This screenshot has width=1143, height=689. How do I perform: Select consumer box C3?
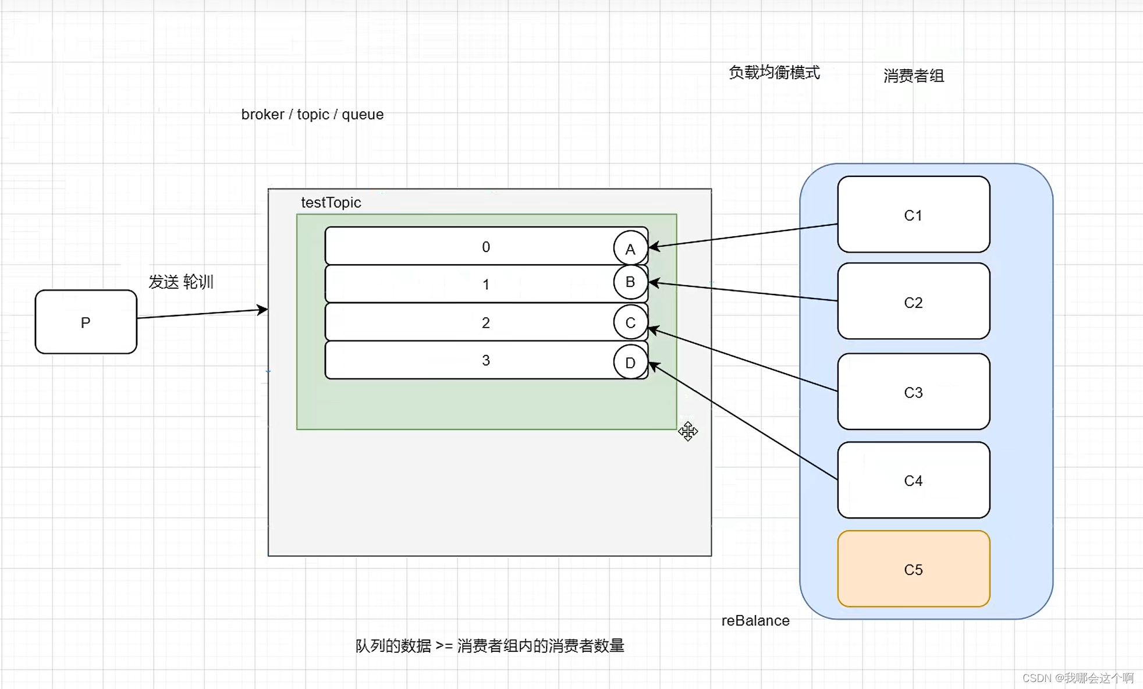pyautogui.click(x=914, y=391)
